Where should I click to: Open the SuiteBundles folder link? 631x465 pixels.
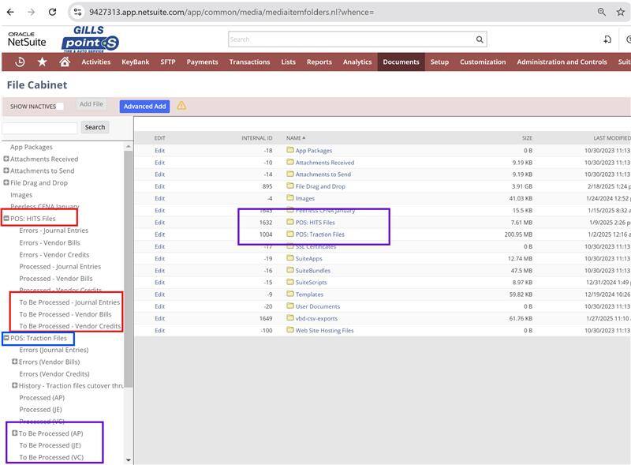312,270
